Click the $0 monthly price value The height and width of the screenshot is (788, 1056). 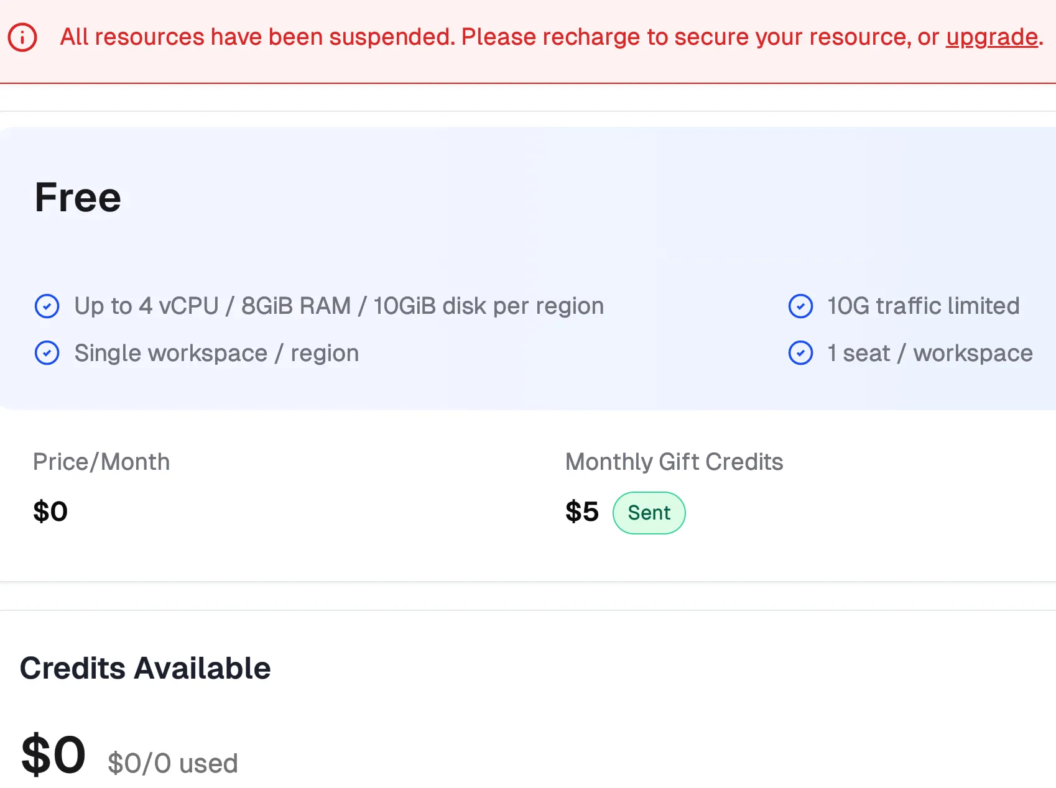[x=50, y=511]
